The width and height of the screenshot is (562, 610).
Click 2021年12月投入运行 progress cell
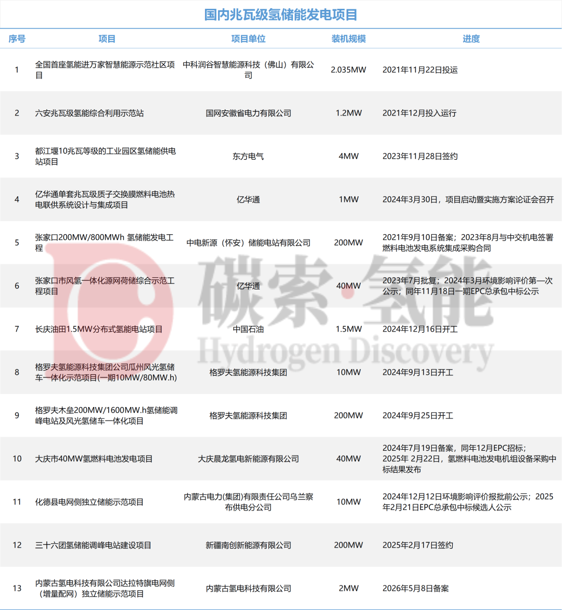(x=419, y=113)
